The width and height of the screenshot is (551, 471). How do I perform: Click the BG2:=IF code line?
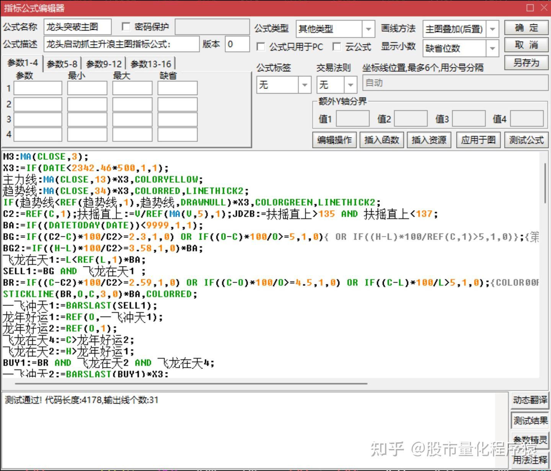point(103,248)
